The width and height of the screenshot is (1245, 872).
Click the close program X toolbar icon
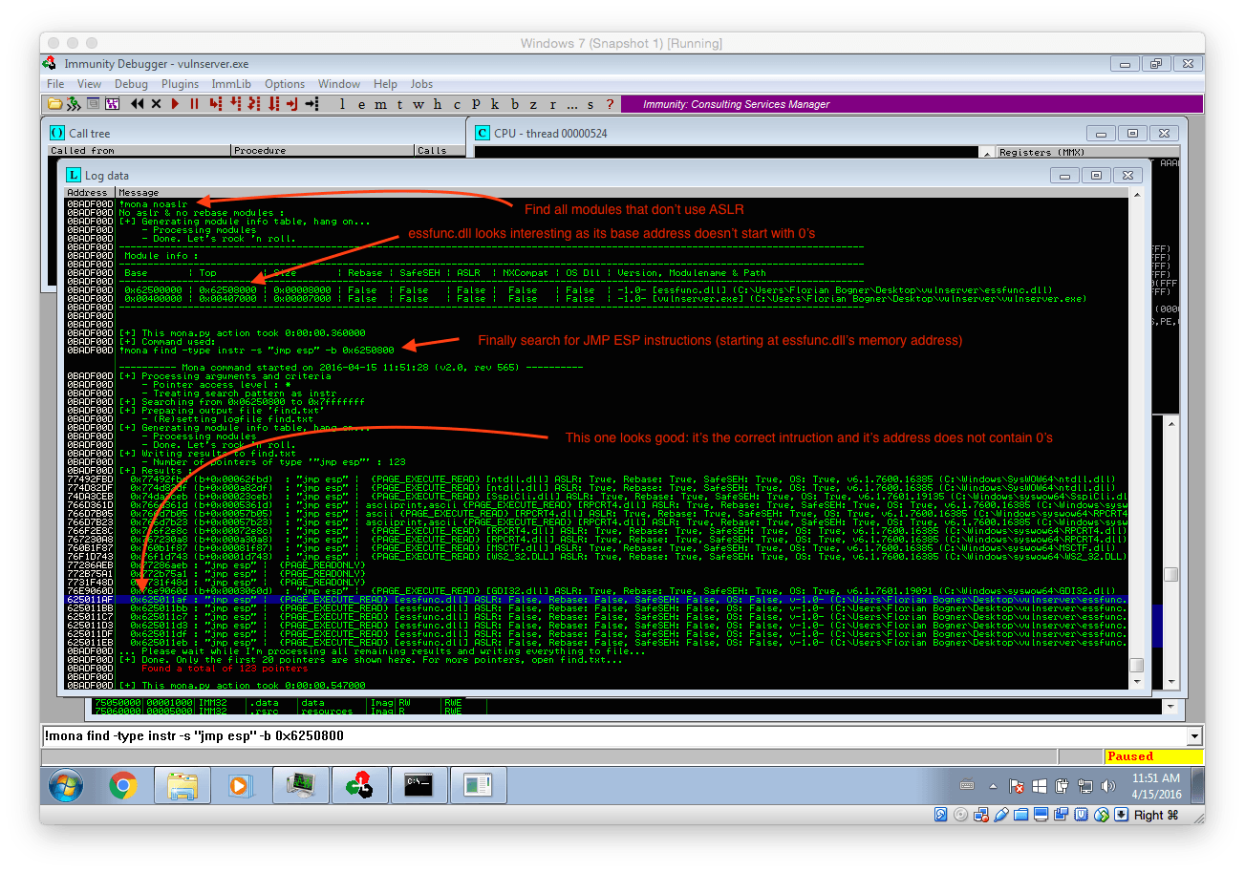156,103
